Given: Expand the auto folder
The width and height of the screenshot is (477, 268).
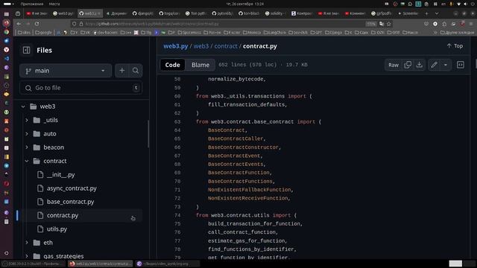Looking at the screenshot, I should pos(27,134).
